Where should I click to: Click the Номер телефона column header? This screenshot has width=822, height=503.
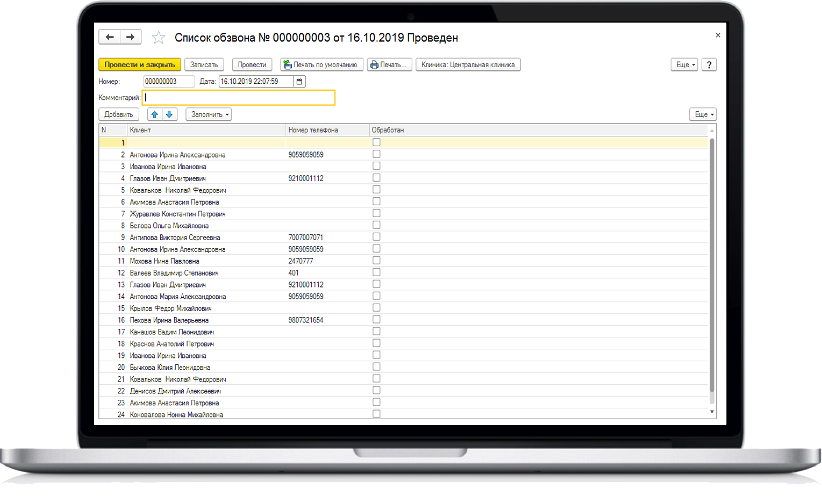click(x=326, y=130)
